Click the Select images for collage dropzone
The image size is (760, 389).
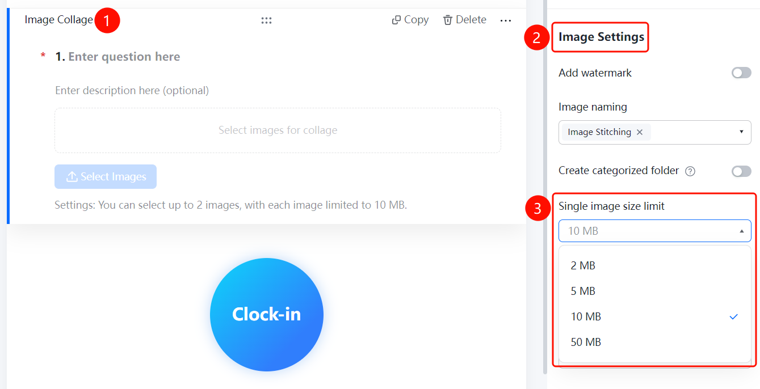point(278,130)
